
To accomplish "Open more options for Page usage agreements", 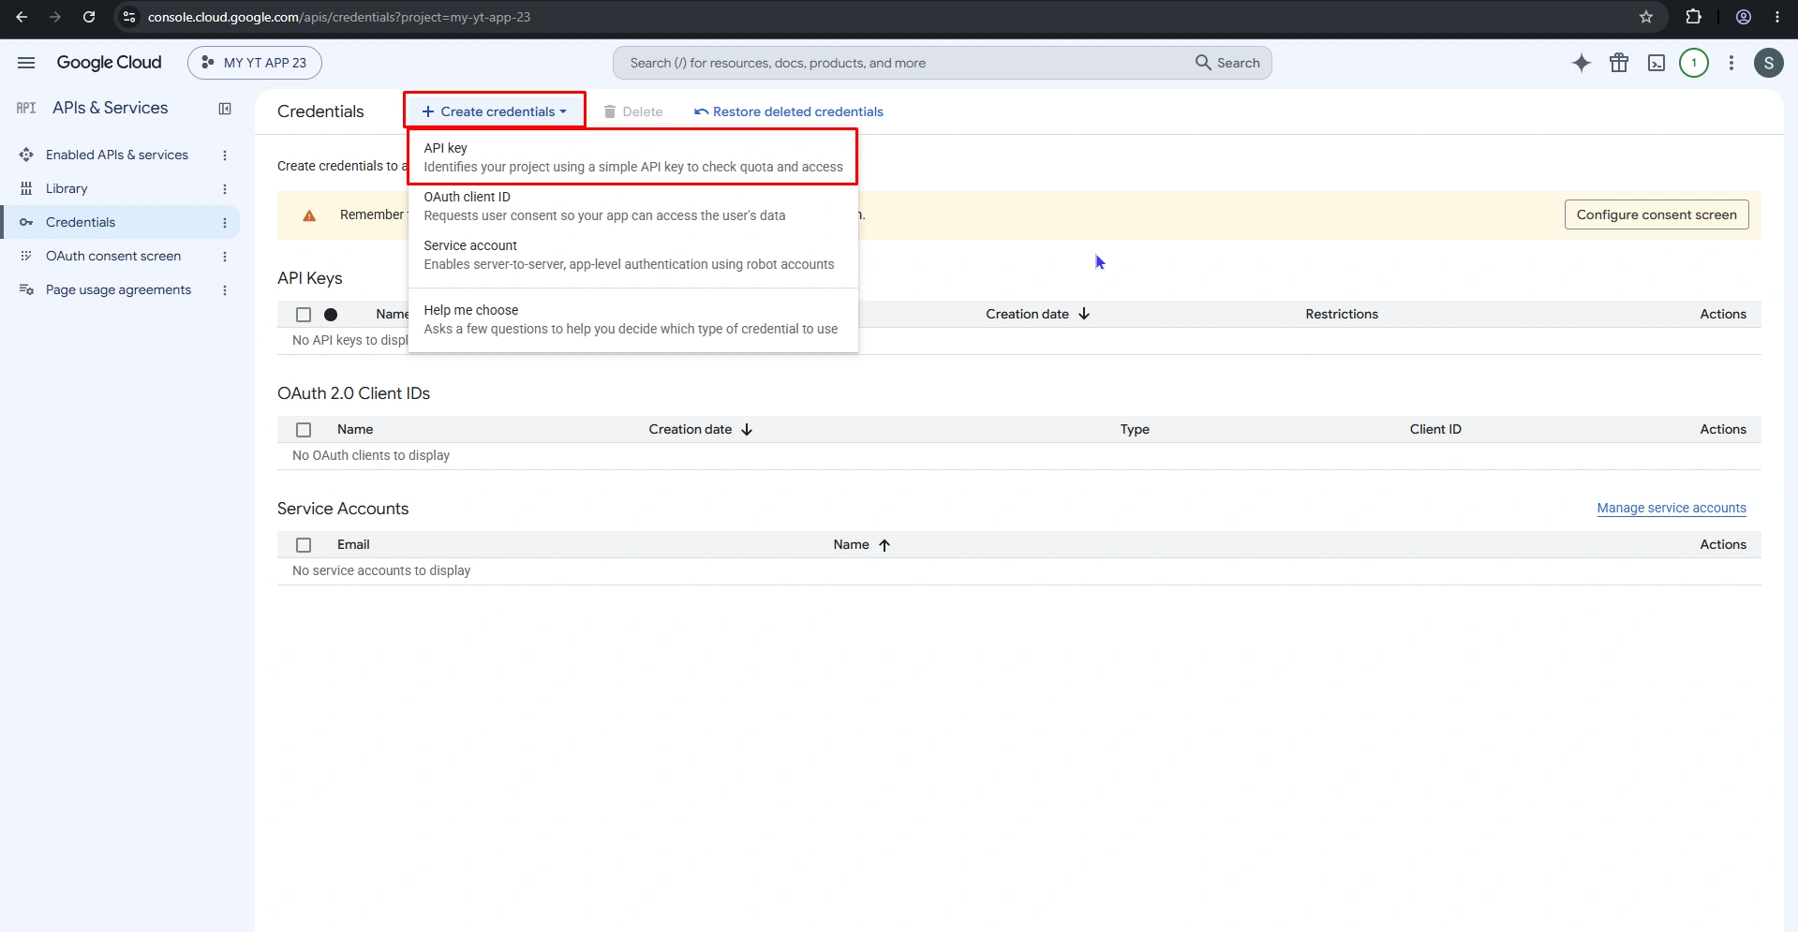I will [x=225, y=290].
